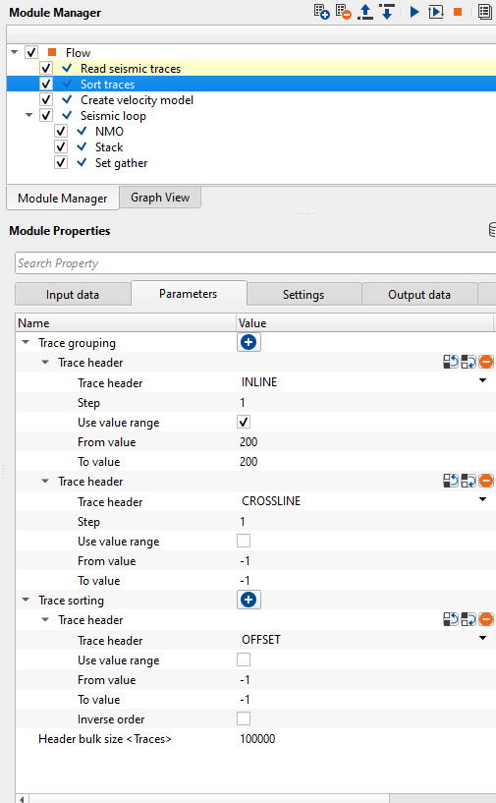496x803 pixels.
Task: Toggle the NMO module checkbox
Action: [x=61, y=132]
